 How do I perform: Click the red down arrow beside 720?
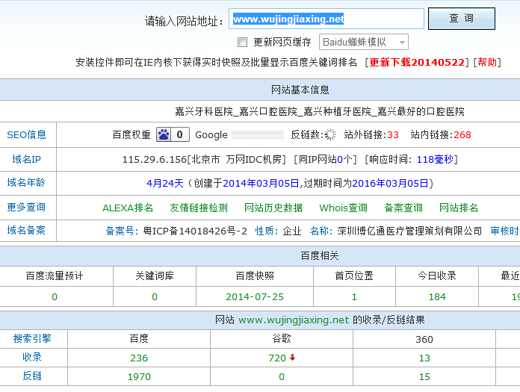292,357
